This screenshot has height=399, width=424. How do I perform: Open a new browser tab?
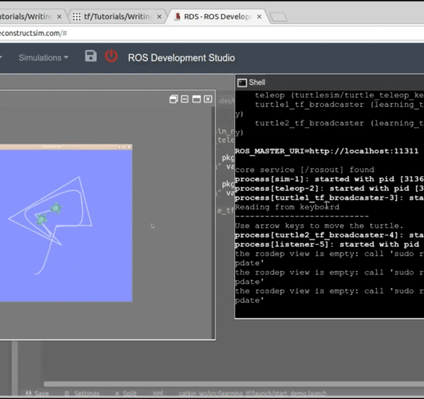pos(278,17)
